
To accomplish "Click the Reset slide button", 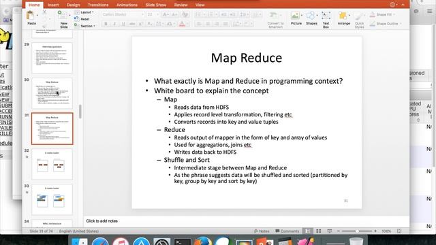I will pos(82,19).
